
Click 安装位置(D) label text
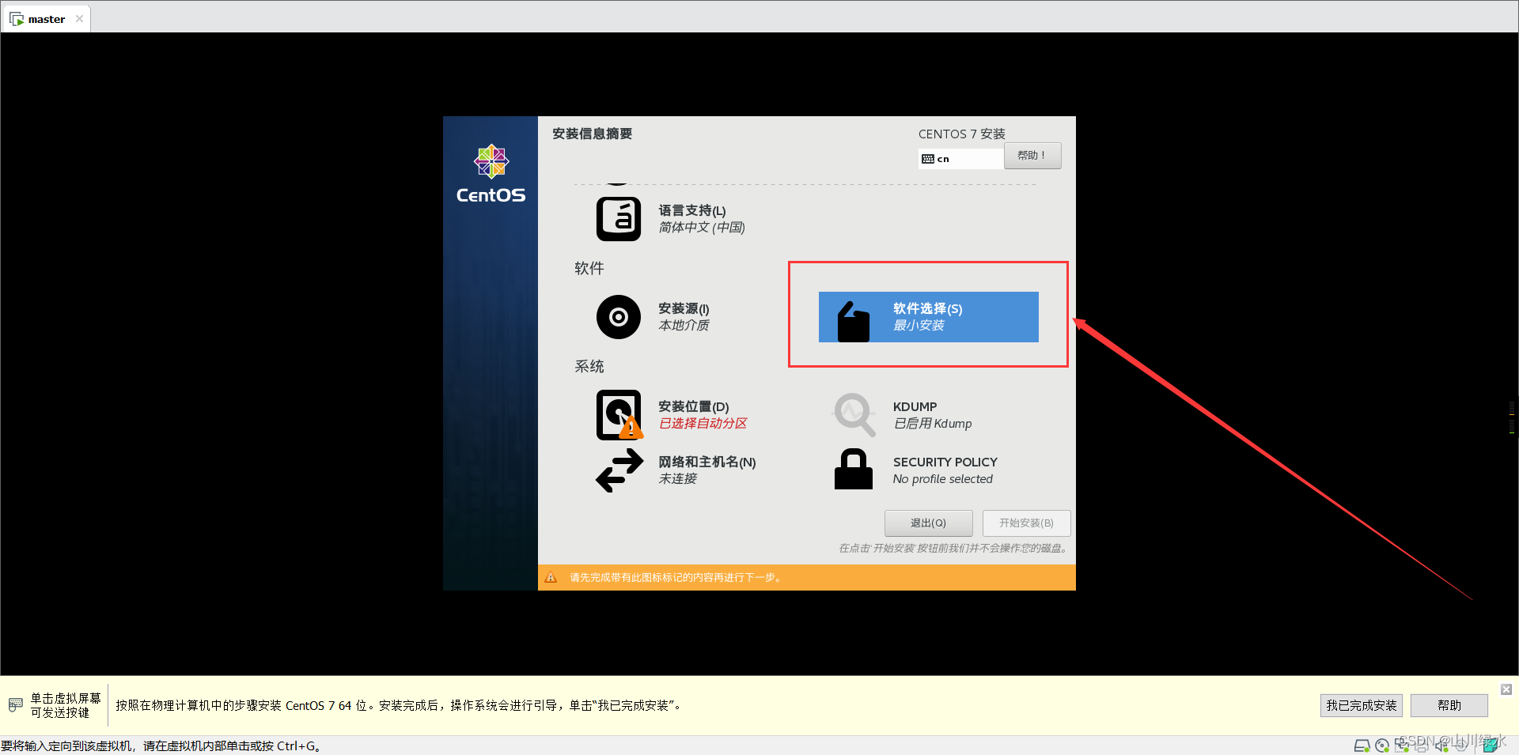tap(694, 406)
